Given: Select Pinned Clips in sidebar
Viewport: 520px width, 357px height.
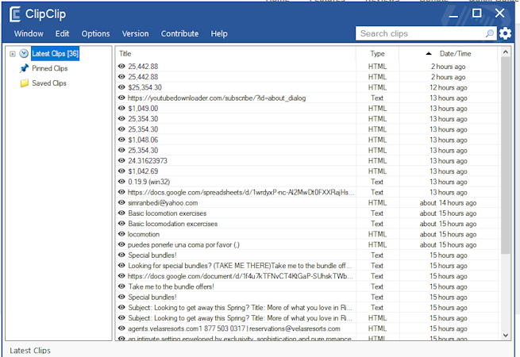Looking at the screenshot, I should point(50,68).
